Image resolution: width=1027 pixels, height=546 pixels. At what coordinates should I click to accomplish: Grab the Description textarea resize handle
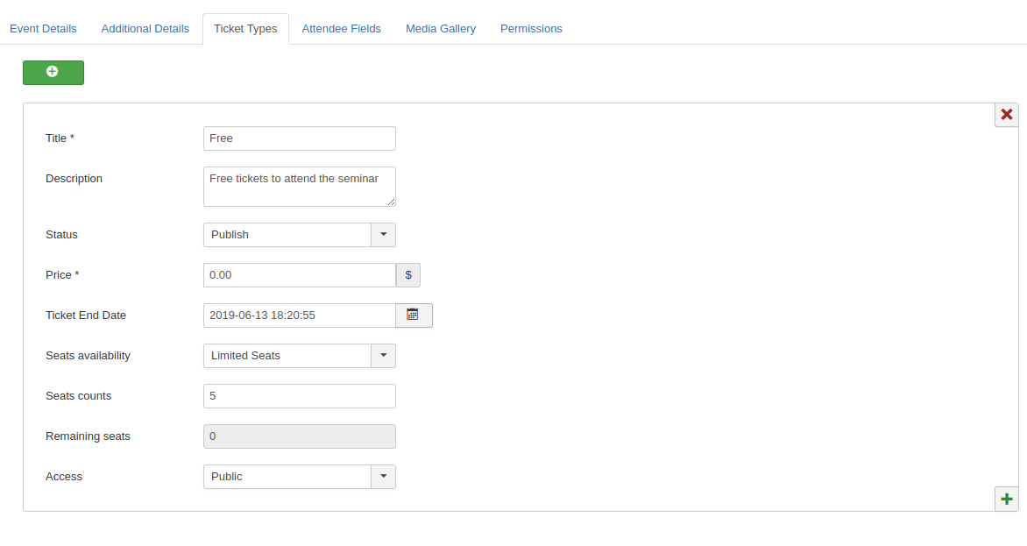391,202
